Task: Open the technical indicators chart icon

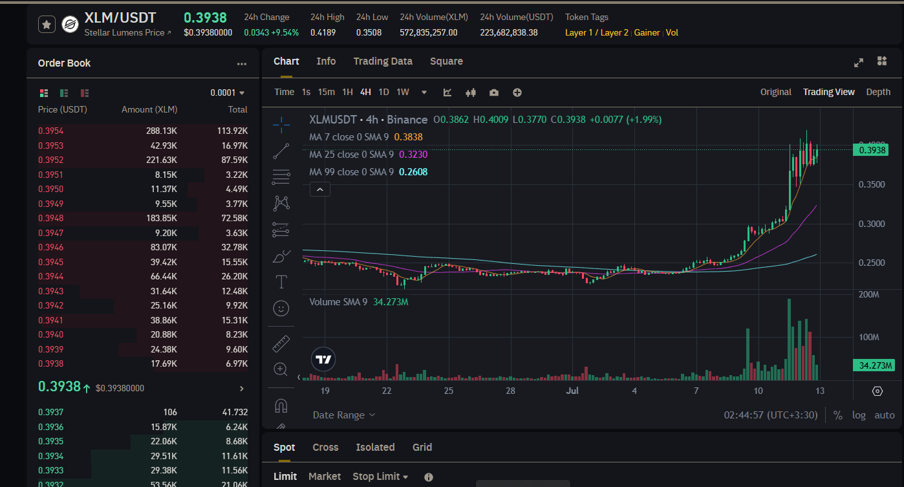Action: tap(447, 92)
